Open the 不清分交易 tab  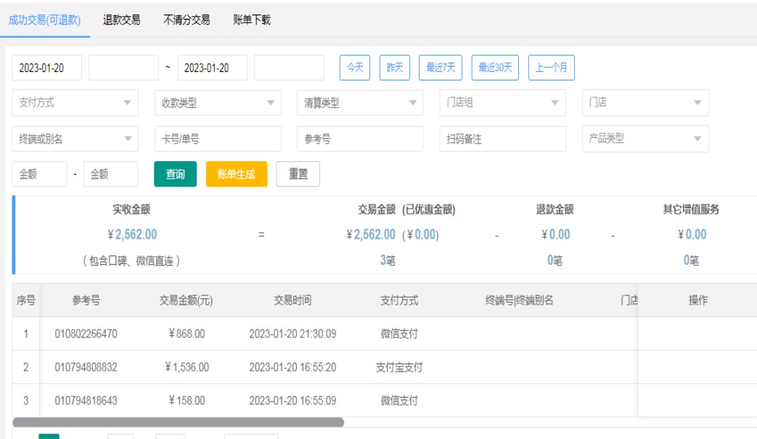pyautogui.click(x=187, y=20)
